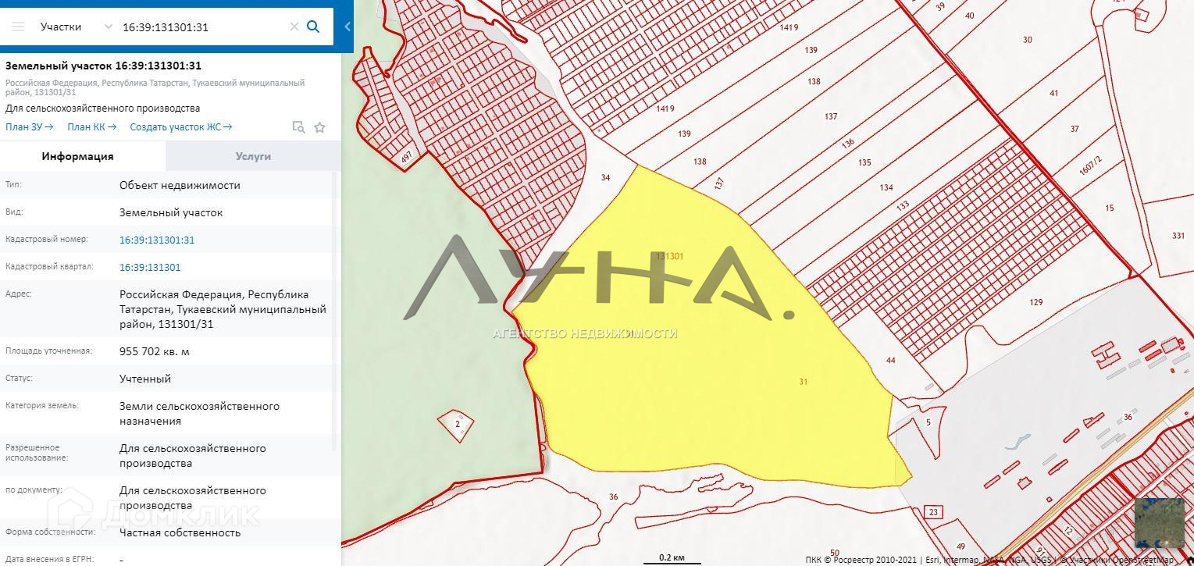The image size is (1194, 566).
Task: Click parcel label 497 on the map
Action: (406, 158)
